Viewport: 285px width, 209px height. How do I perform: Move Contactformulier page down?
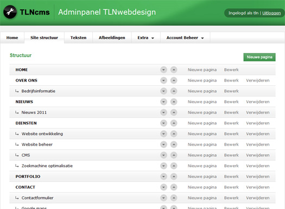[x=163, y=198]
